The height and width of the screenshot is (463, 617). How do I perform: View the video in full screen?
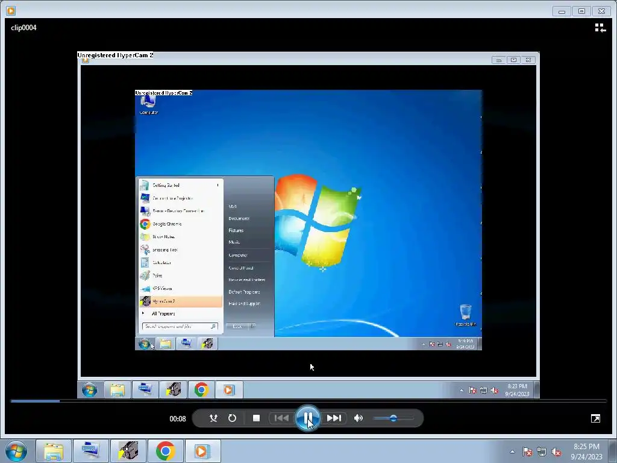(x=595, y=418)
